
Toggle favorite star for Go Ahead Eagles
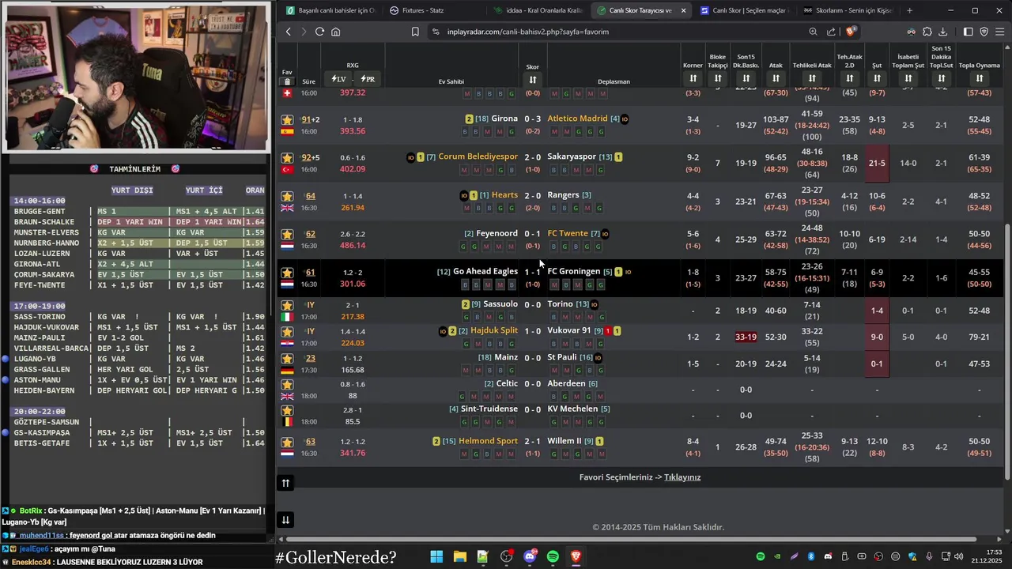click(287, 273)
